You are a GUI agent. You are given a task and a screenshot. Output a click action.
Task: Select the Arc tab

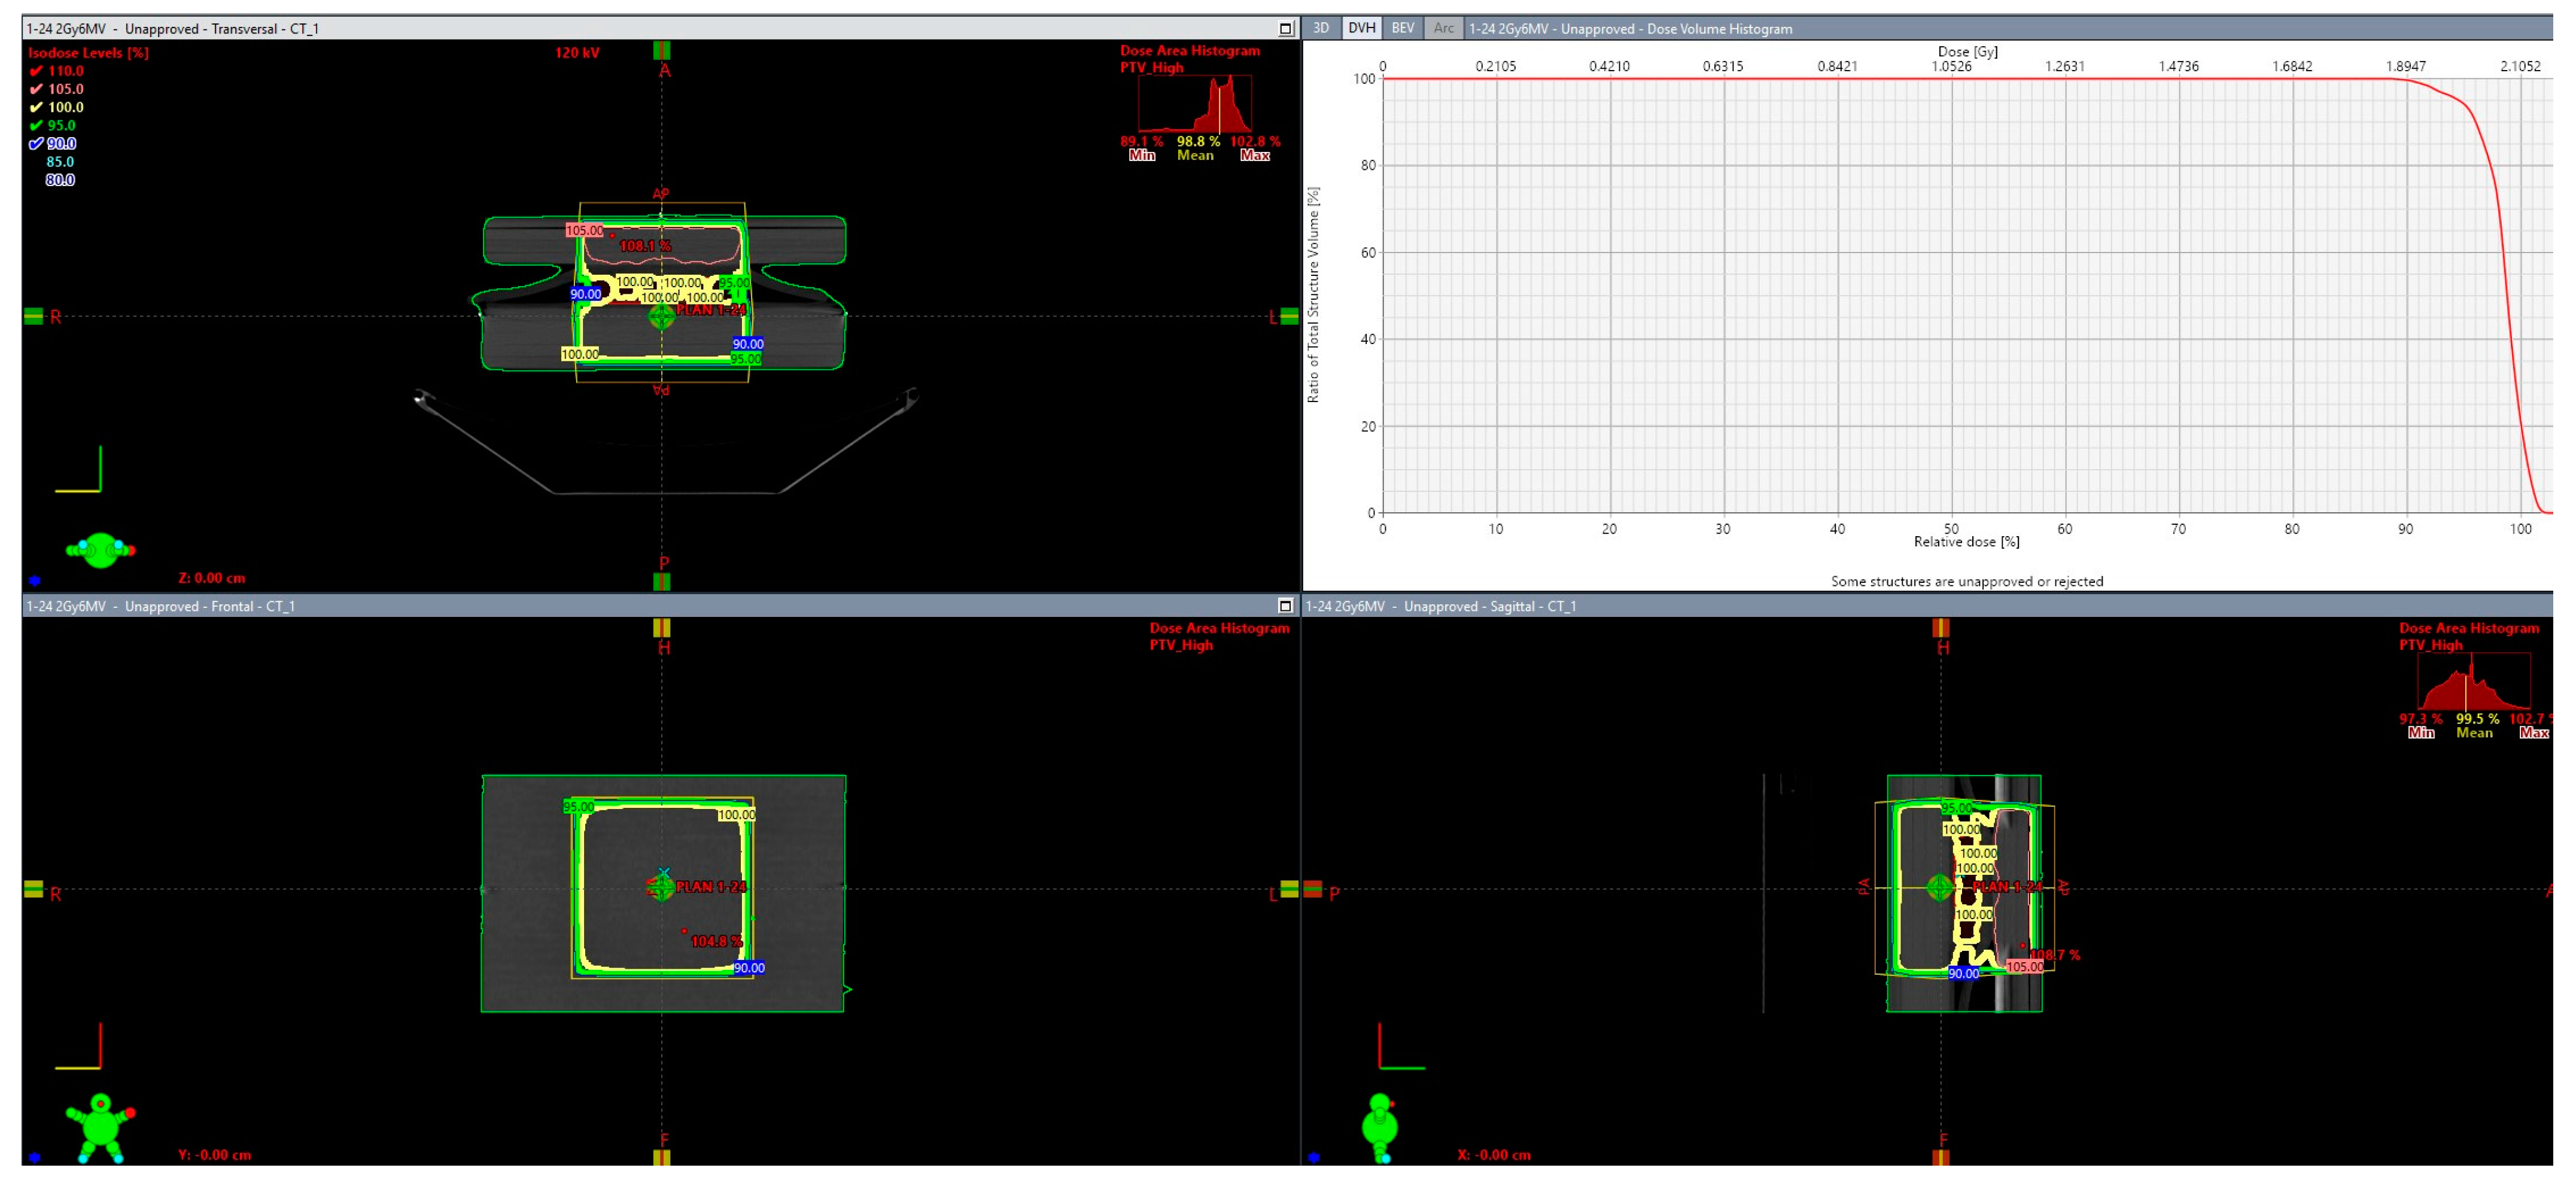click(1443, 28)
